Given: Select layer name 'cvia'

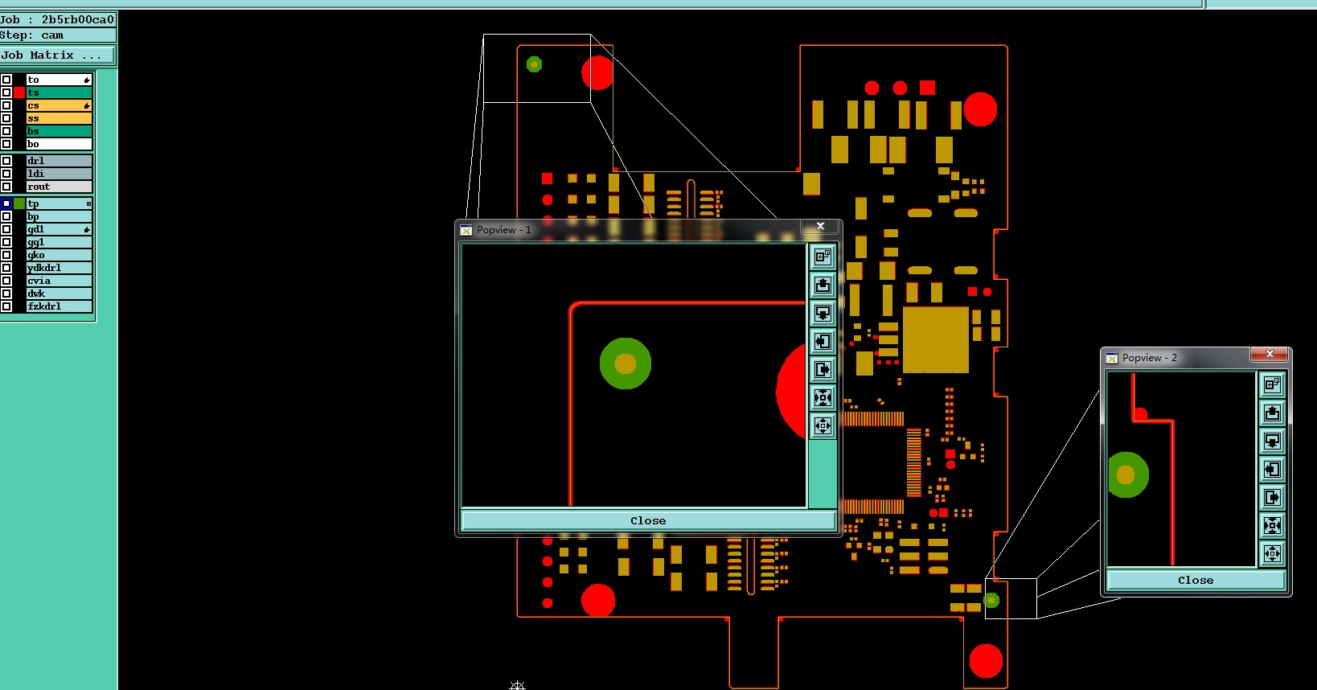Looking at the screenshot, I should [59, 281].
